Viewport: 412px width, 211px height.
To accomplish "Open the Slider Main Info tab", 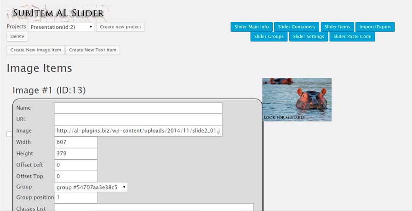I will [x=252, y=27].
